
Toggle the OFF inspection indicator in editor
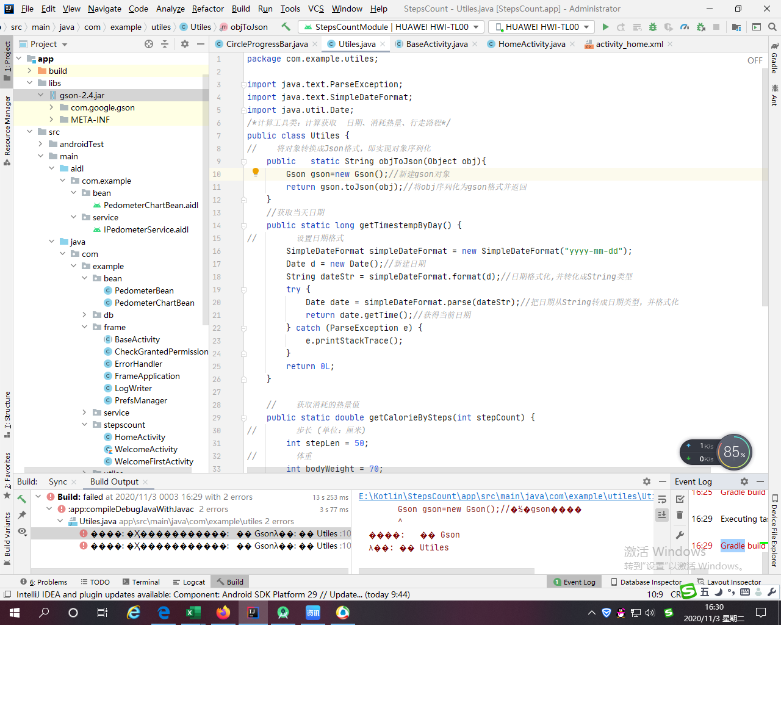[755, 60]
